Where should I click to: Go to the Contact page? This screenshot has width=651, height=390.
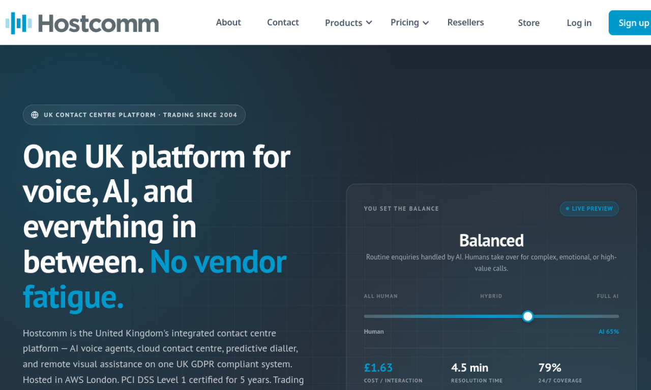pyautogui.click(x=283, y=22)
